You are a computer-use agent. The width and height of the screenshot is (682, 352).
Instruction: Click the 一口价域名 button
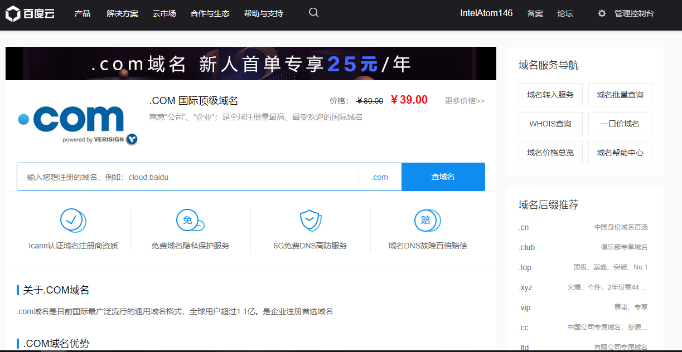(620, 124)
